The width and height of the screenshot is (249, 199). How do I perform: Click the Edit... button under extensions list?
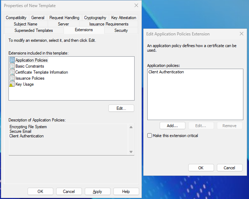121,108
